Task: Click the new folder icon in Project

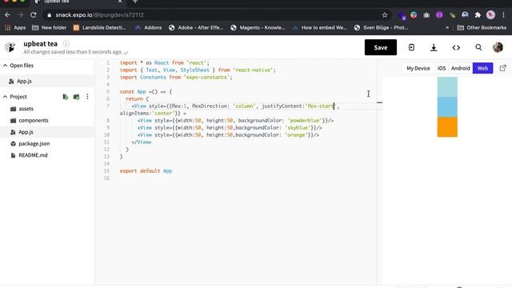Action: (77, 97)
